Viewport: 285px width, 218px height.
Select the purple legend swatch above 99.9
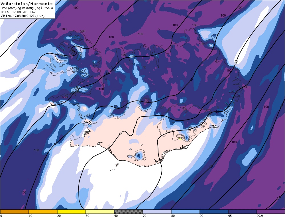point(271,212)
